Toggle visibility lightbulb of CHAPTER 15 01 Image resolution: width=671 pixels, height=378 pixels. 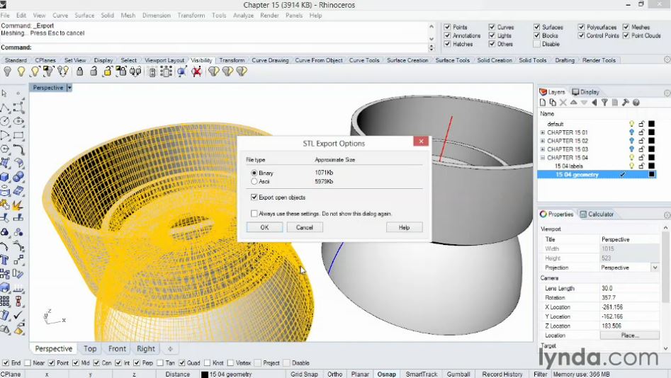point(631,132)
